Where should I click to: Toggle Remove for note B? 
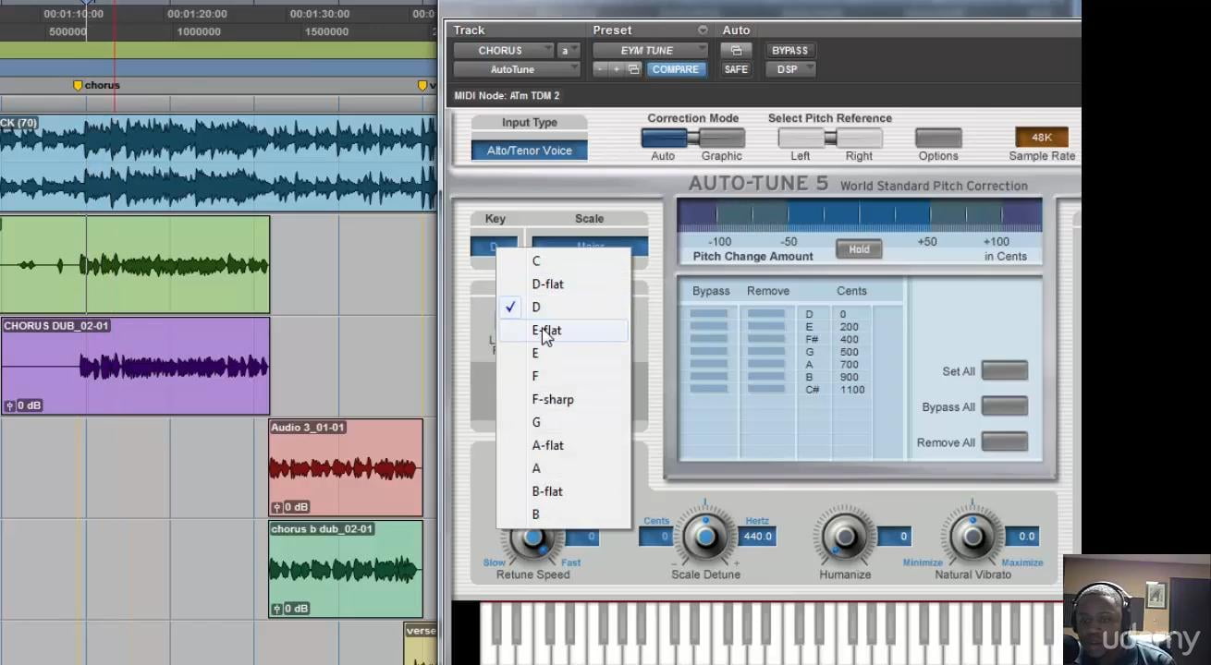click(x=766, y=377)
